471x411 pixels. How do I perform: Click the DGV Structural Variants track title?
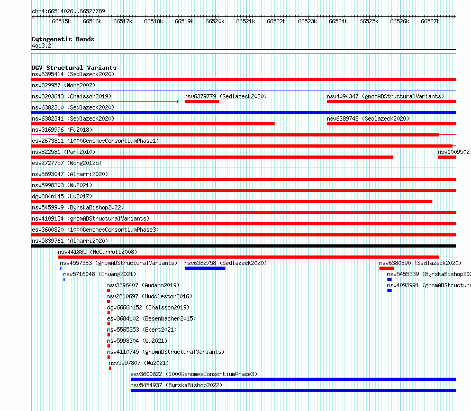[74, 68]
